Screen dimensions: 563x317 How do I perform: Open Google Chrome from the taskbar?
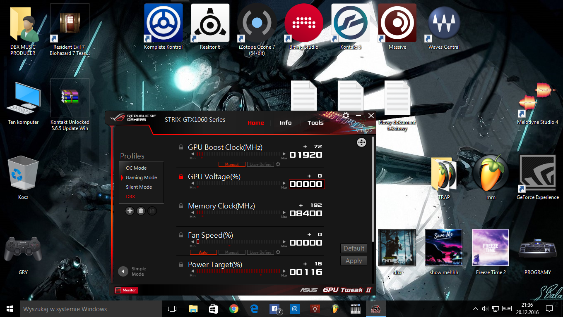(x=234, y=309)
